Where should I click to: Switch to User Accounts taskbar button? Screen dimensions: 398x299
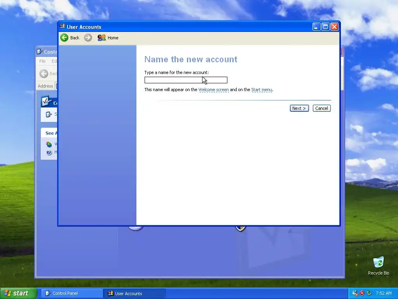[134, 294]
